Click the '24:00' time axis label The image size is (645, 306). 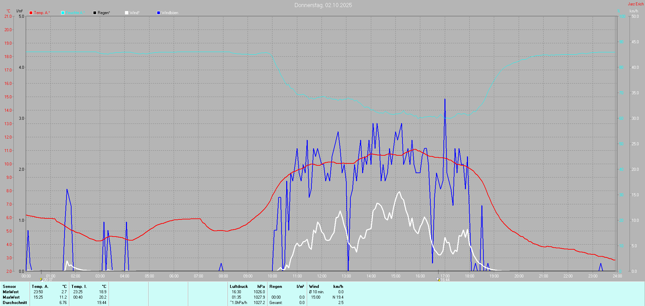tap(617, 276)
